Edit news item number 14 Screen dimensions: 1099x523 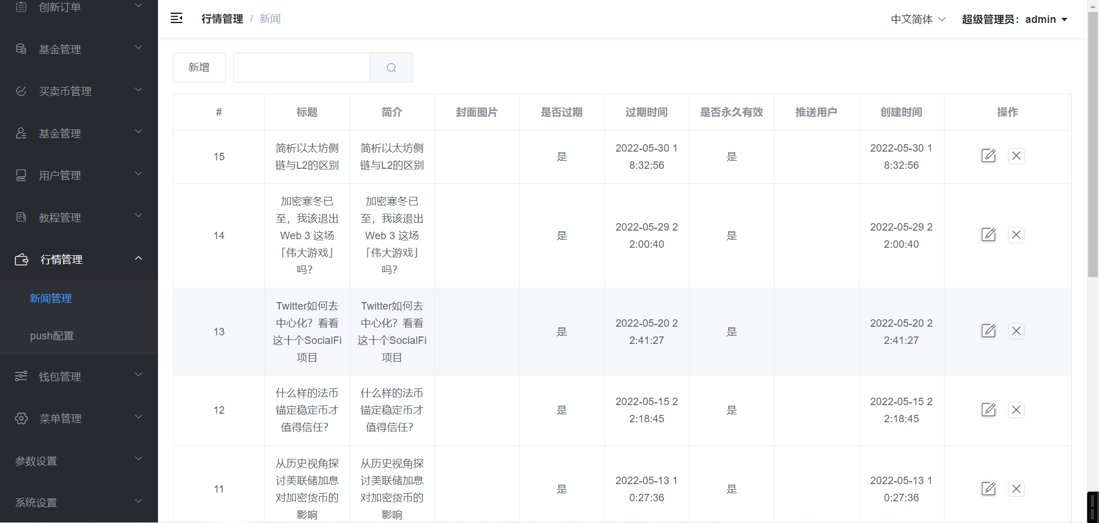click(989, 235)
